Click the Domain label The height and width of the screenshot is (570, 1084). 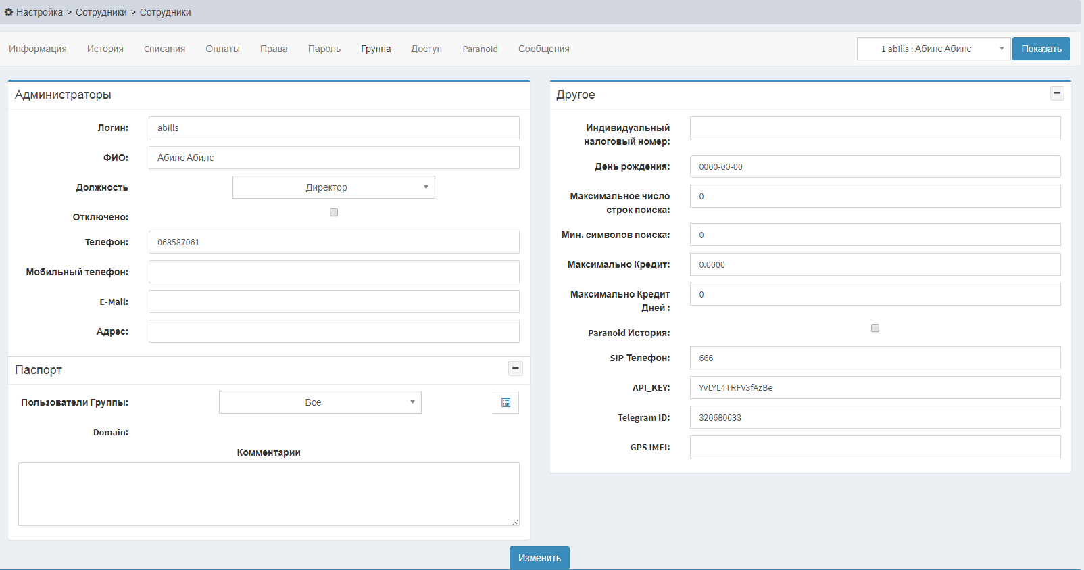[111, 432]
